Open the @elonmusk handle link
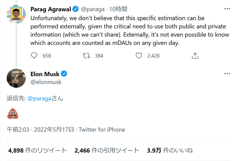This screenshot has height=161, width=237. pos(46,82)
